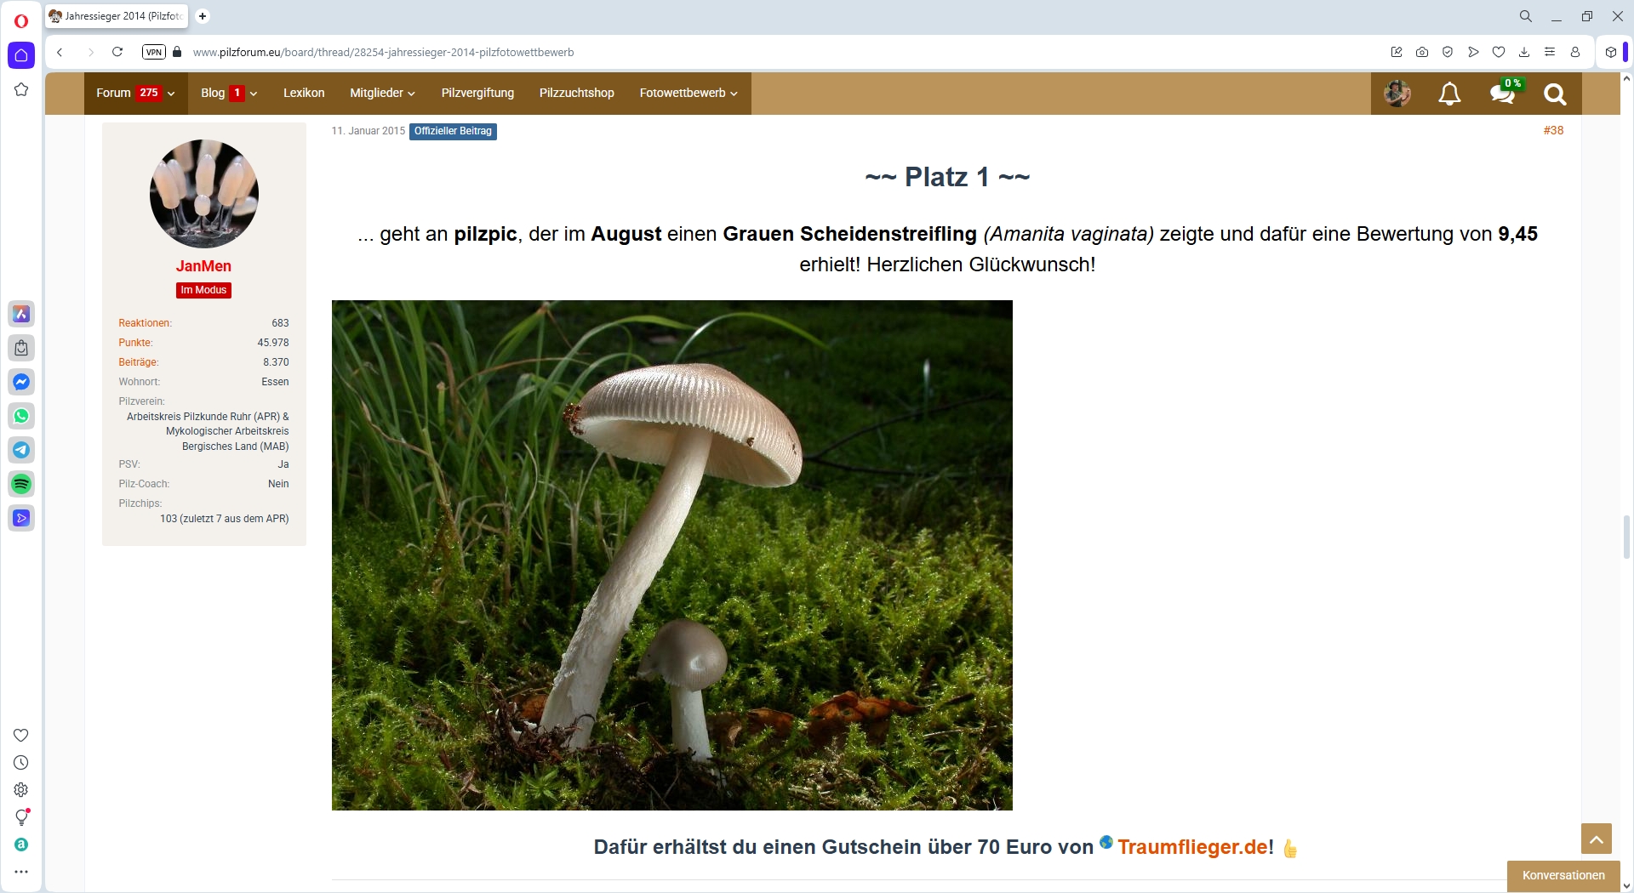This screenshot has width=1634, height=893.
Task: Open the JanMen user profile link
Action: [x=203, y=266]
